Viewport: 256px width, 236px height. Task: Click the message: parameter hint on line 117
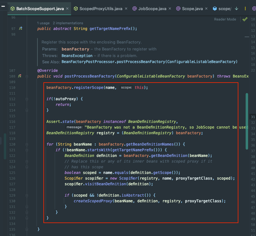[74, 127]
